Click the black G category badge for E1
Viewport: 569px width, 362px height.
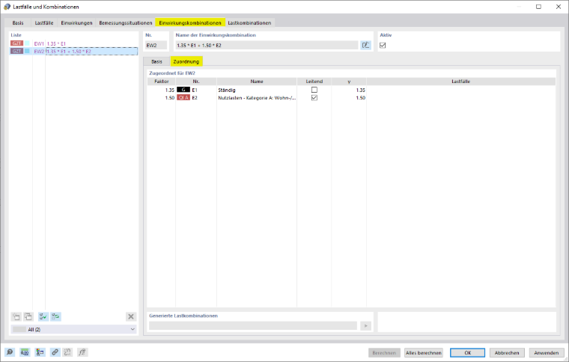183,90
